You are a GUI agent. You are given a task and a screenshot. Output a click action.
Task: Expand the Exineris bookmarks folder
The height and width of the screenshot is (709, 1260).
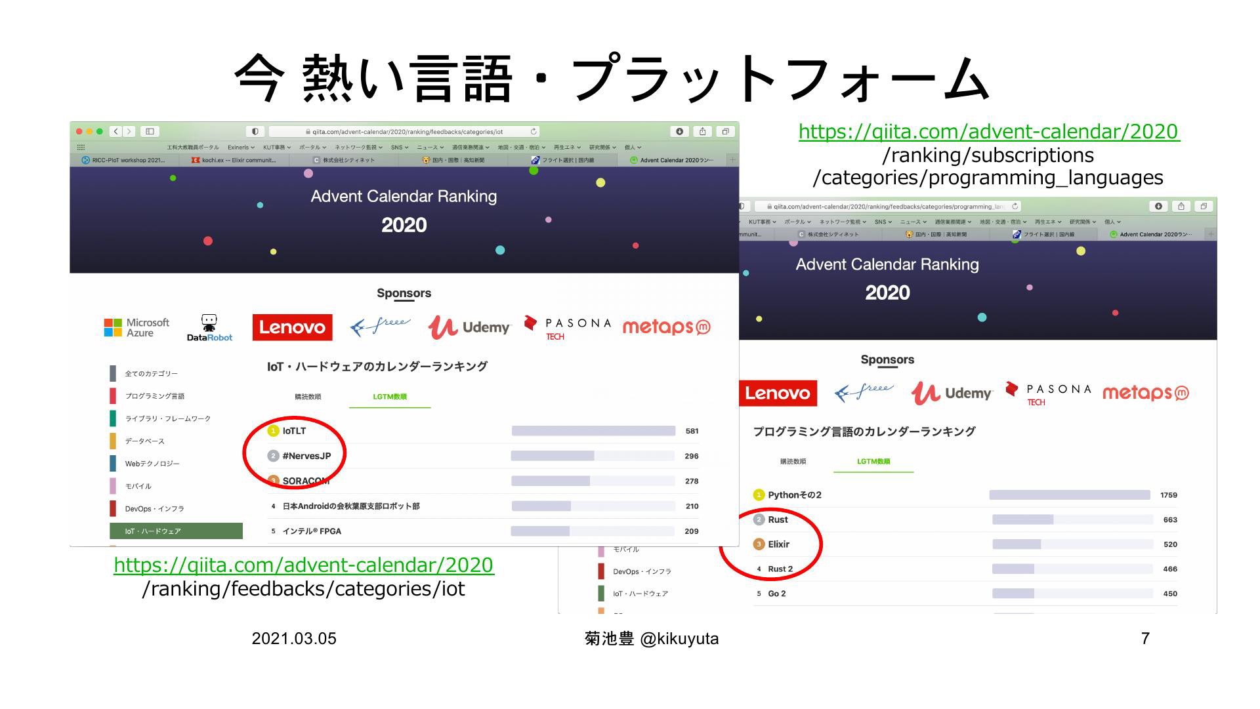pos(241,148)
